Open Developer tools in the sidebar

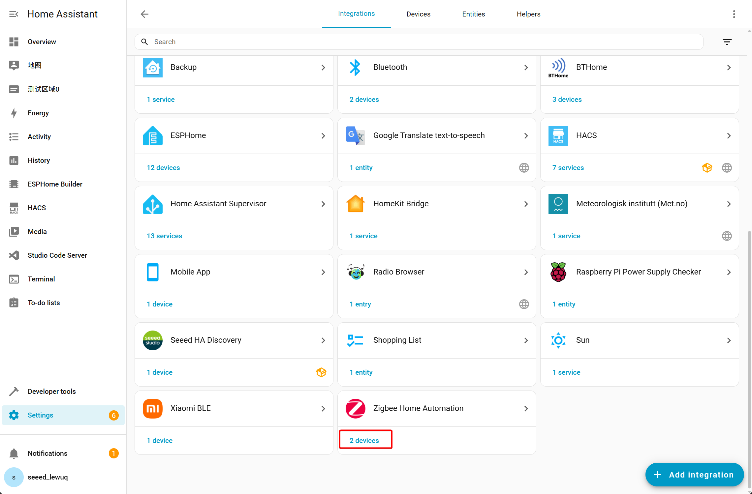point(51,392)
